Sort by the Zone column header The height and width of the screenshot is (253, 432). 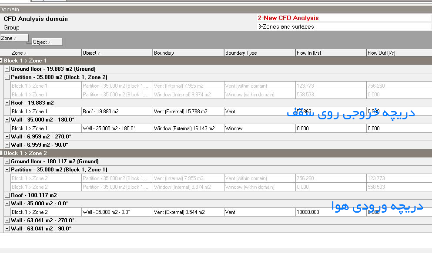(x=40, y=53)
